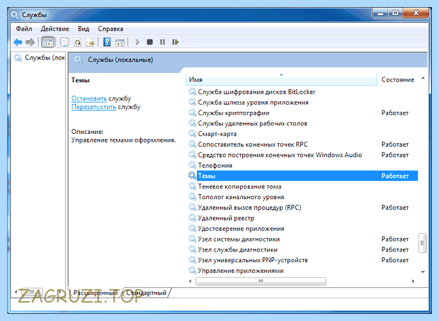Image resolution: width=439 pixels, height=321 pixels.
Task: Click the Refresh toolbar icon
Action: point(77,43)
